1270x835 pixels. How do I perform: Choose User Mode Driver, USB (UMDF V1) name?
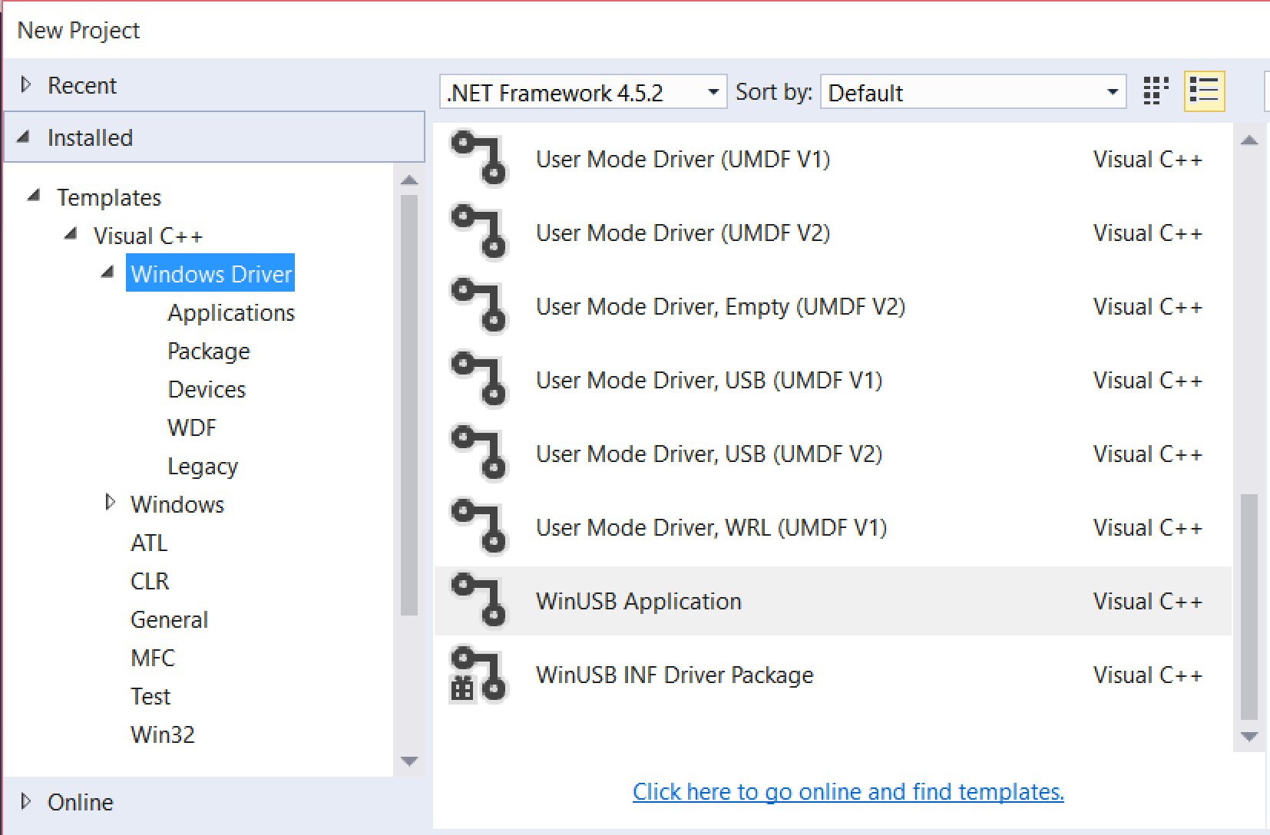(x=709, y=380)
